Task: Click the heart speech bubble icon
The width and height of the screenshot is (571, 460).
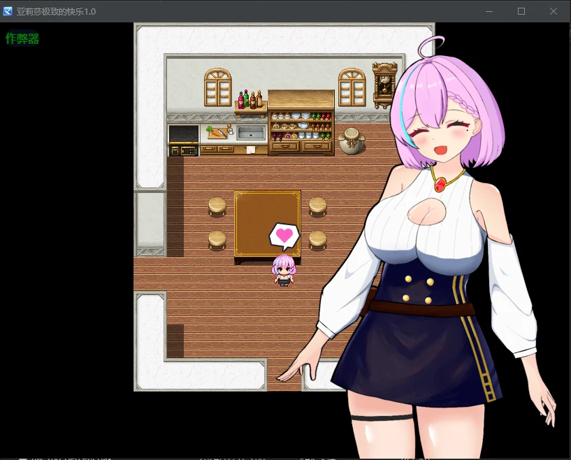Action: [284, 236]
